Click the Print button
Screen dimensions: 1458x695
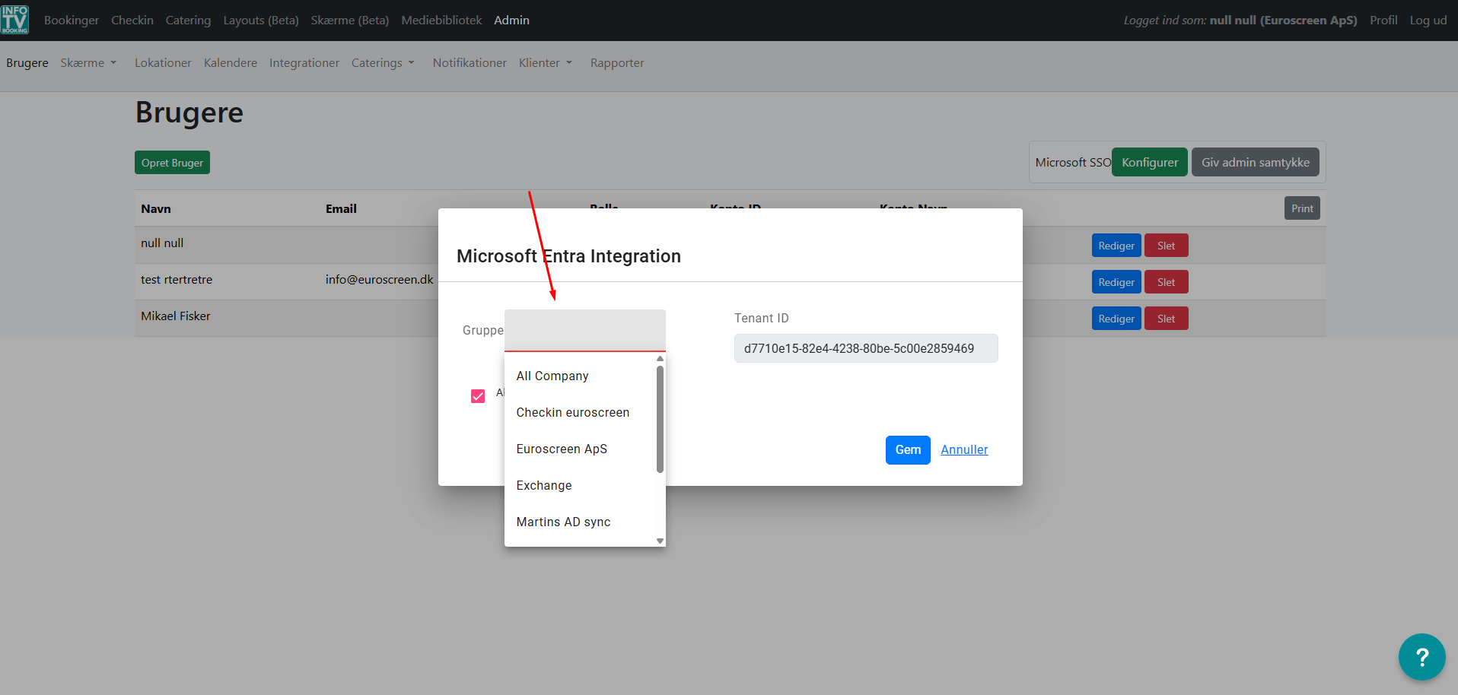point(1302,208)
